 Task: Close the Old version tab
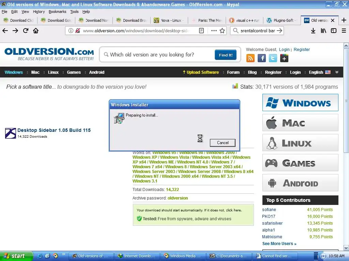[333, 20]
